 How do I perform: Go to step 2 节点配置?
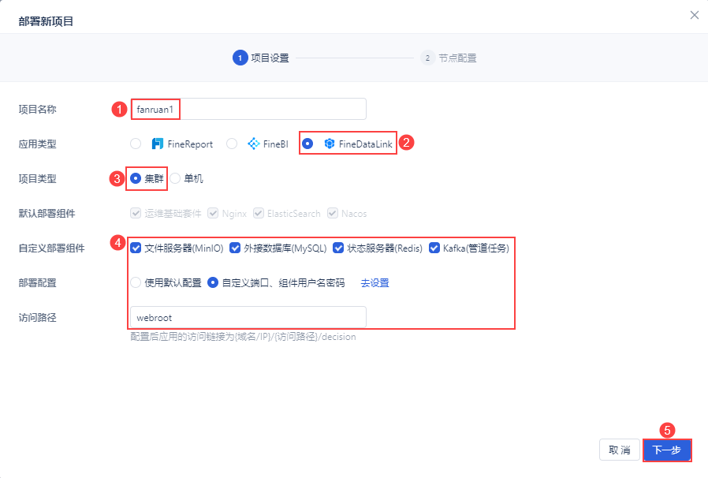click(449, 58)
